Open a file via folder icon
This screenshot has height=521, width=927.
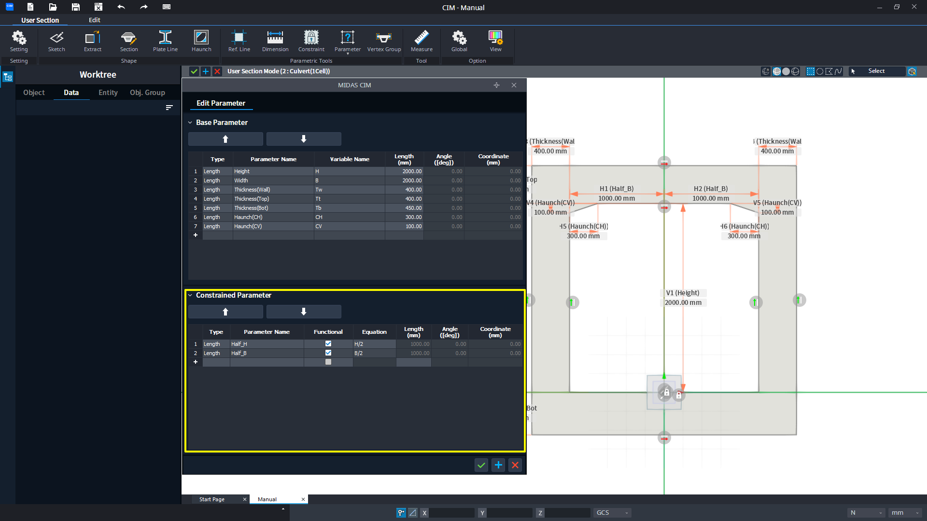pos(53,7)
